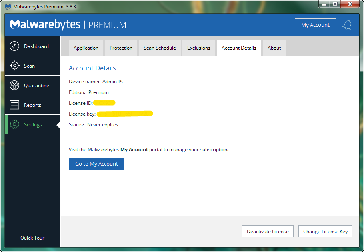Maximize the Malwarebytes window

(335, 4)
